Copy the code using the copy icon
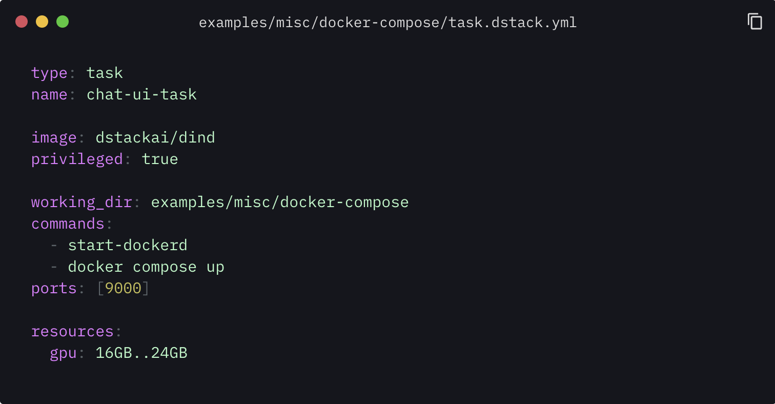 point(754,22)
